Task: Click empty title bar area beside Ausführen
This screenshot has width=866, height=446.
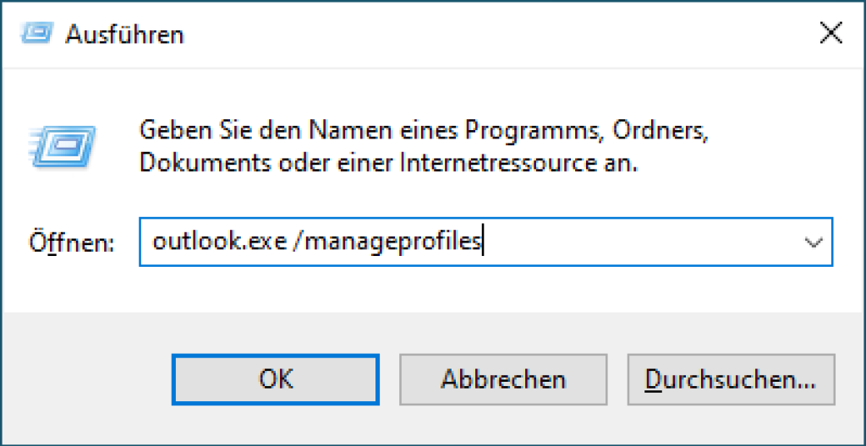Action: pyautogui.click(x=497, y=35)
